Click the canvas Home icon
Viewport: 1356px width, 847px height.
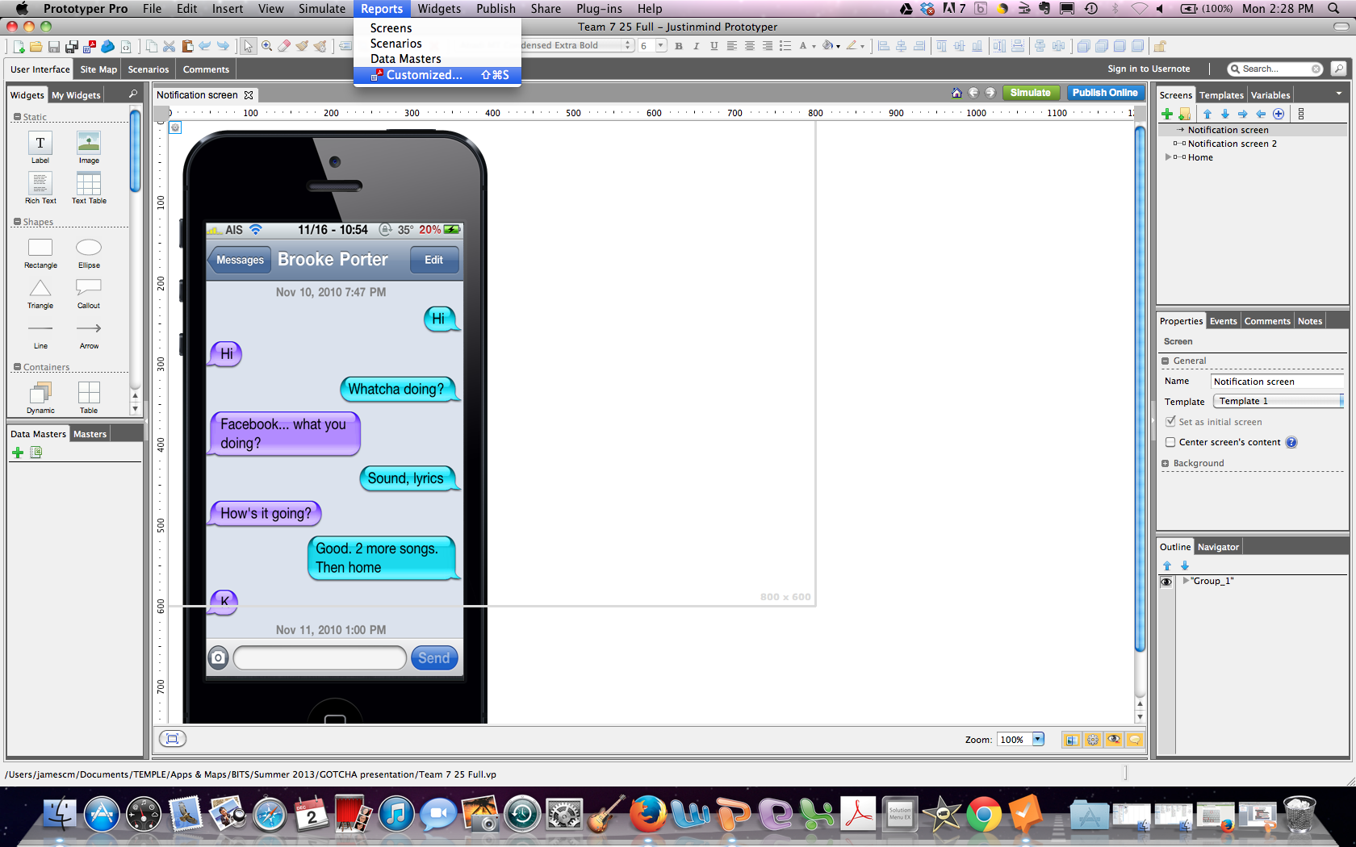[x=956, y=93]
